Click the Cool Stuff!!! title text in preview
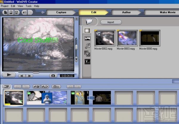 pos(38,40)
